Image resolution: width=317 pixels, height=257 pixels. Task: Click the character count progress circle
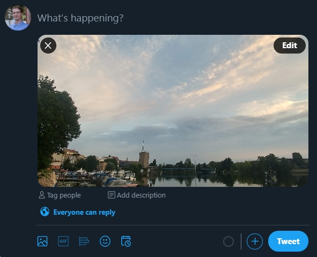(228, 241)
